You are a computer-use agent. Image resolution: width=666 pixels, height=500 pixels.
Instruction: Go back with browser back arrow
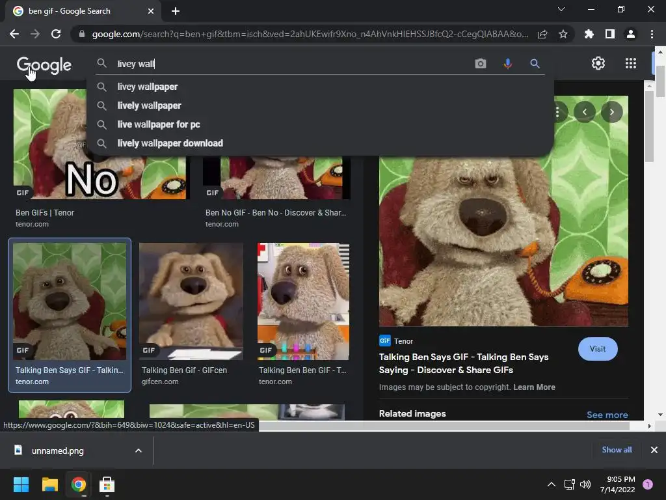pyautogui.click(x=14, y=34)
